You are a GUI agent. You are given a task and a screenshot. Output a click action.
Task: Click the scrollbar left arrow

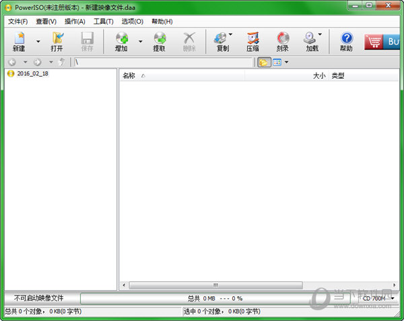coord(124,285)
